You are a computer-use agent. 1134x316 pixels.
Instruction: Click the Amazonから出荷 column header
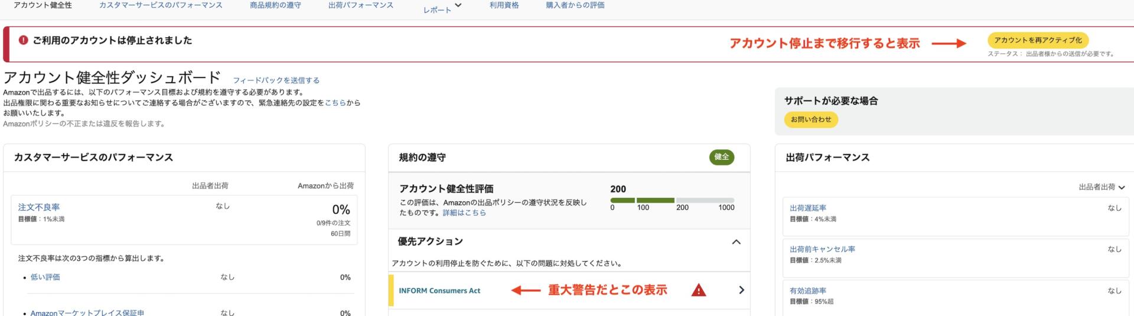[325, 186]
